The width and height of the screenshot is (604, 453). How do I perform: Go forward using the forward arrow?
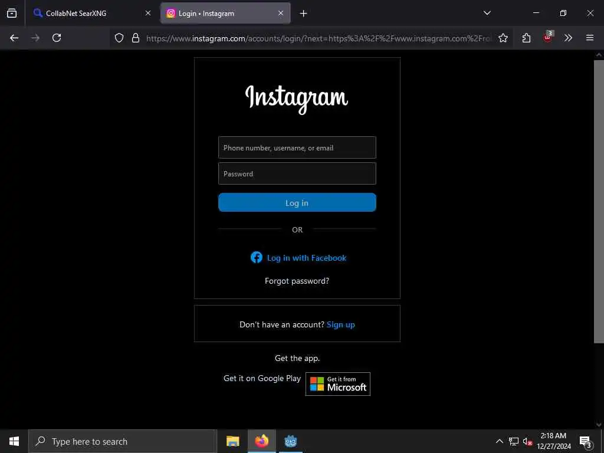coord(35,38)
